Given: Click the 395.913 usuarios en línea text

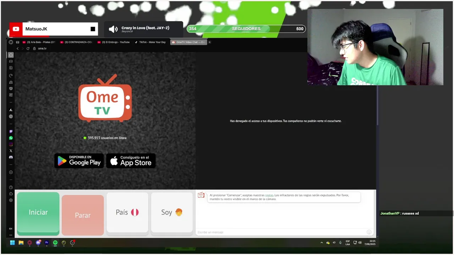Looking at the screenshot, I should (x=107, y=138).
